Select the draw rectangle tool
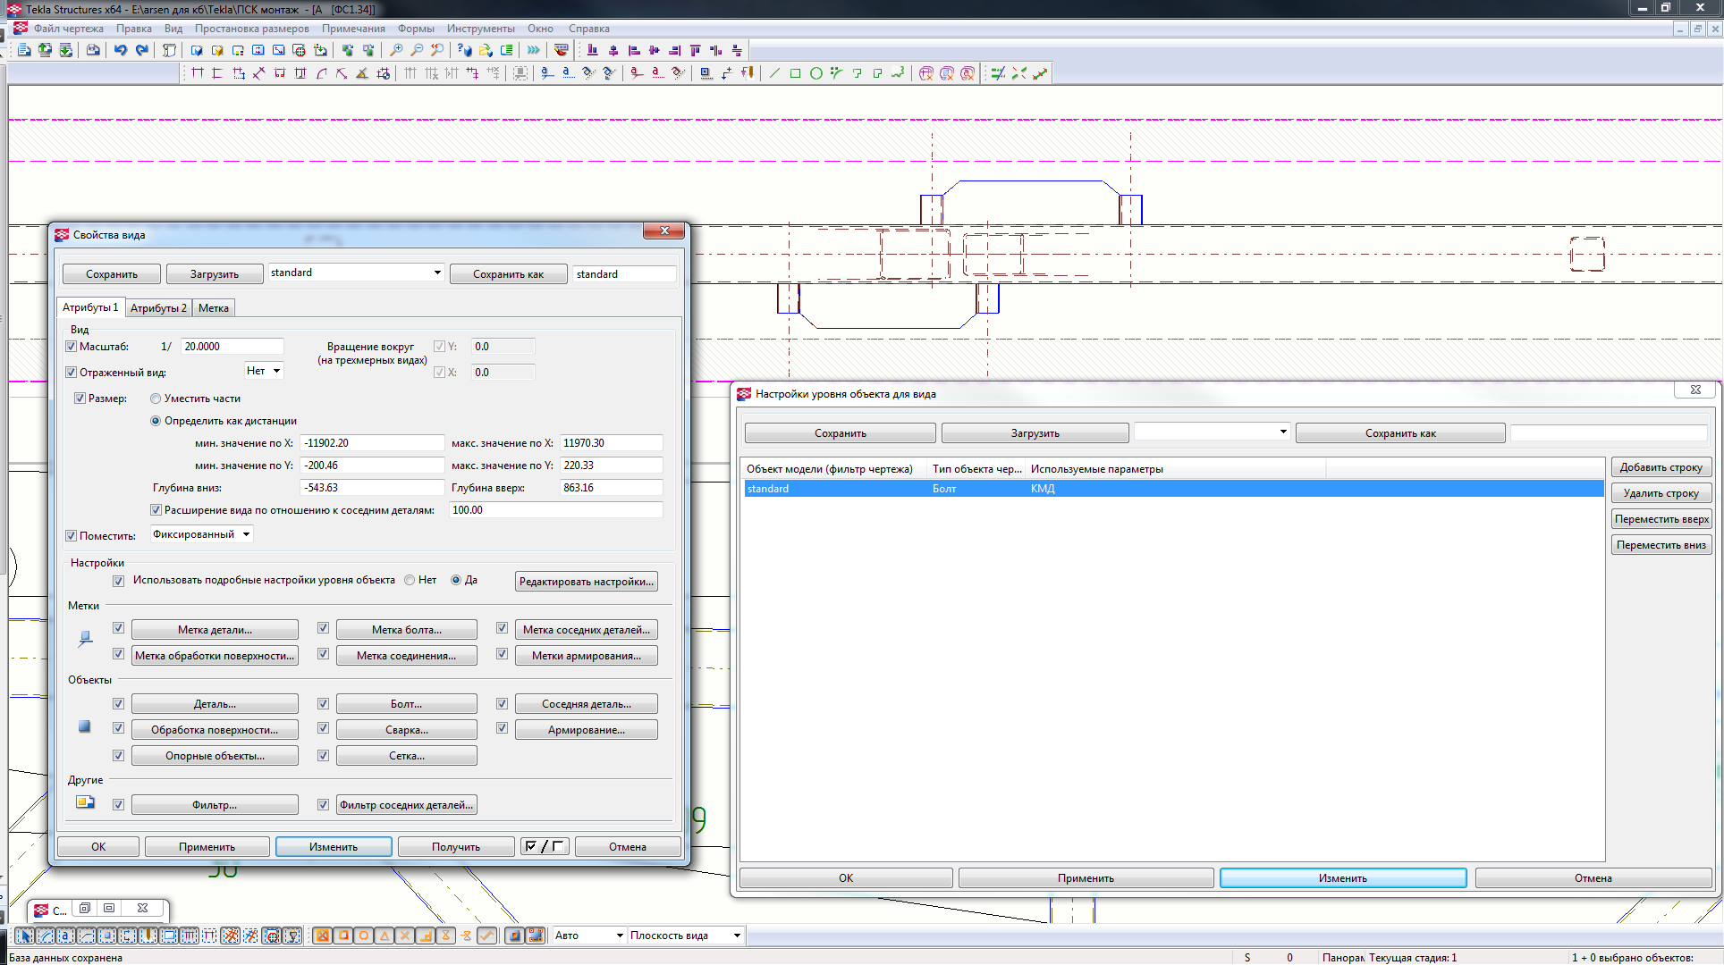 click(x=795, y=73)
